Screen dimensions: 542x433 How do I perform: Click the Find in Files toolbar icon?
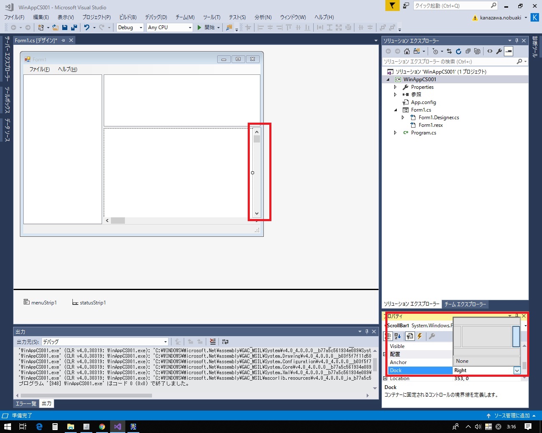229,27
